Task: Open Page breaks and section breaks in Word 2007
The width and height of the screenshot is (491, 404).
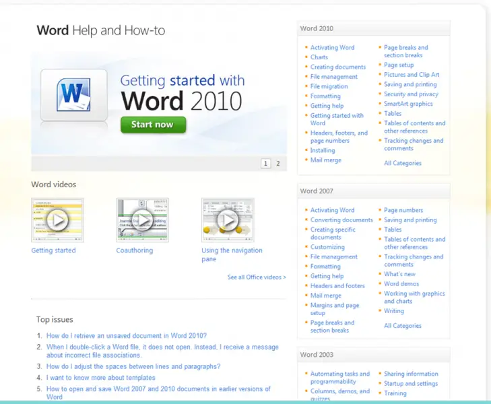Action: [x=332, y=327]
